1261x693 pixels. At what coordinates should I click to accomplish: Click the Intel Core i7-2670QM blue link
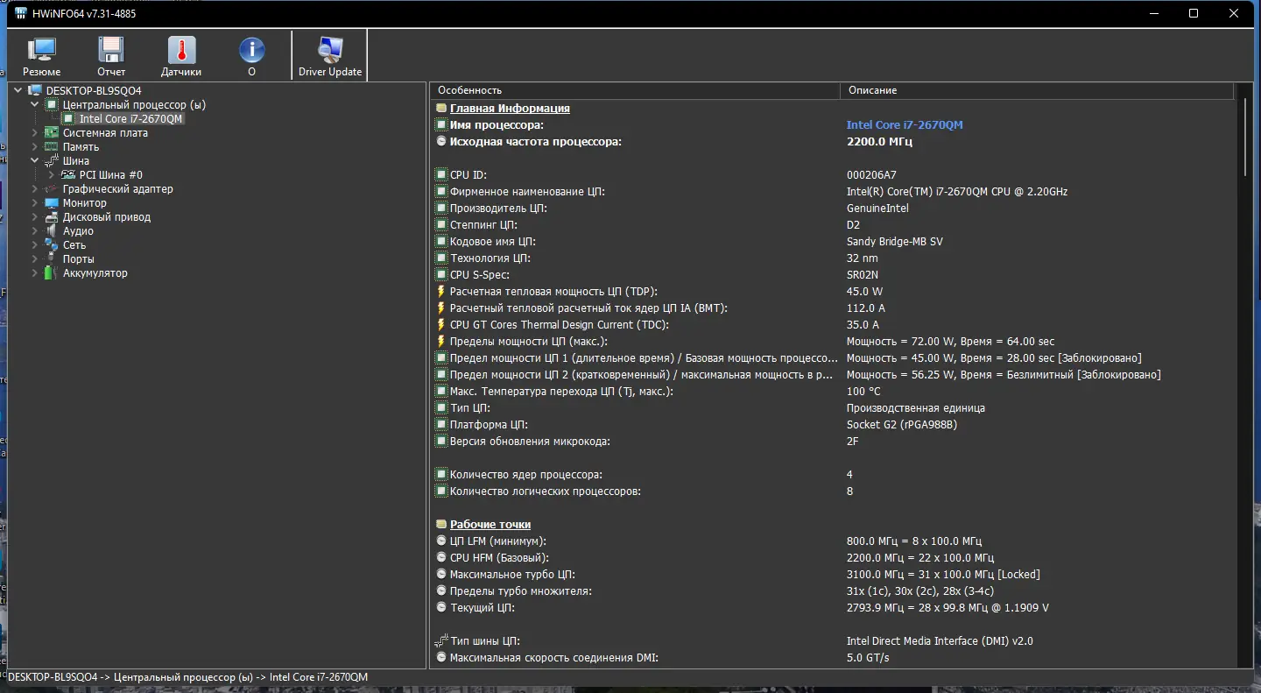[x=904, y=125]
